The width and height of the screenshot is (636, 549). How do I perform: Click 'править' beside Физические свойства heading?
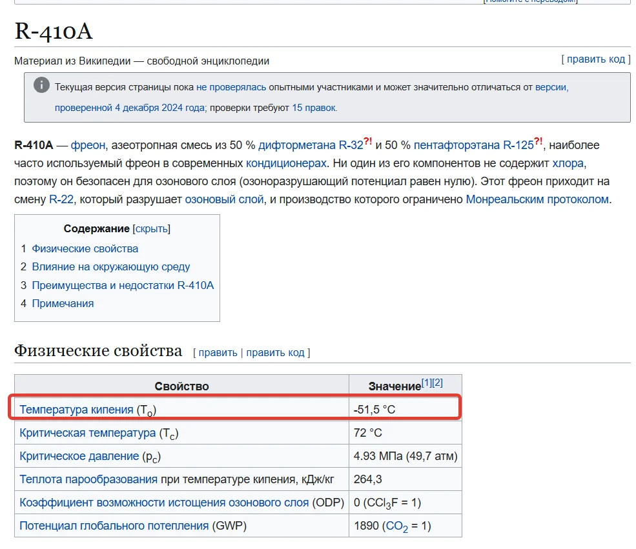point(218,352)
